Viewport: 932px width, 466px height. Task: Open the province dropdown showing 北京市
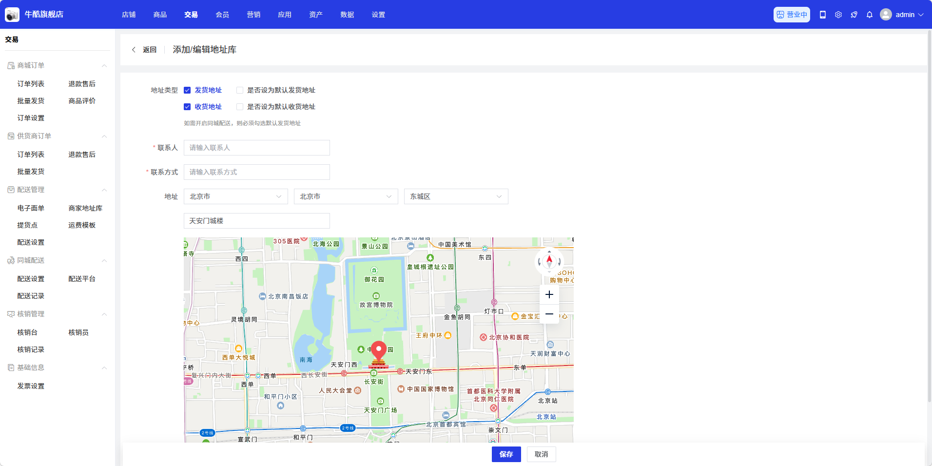(x=235, y=196)
